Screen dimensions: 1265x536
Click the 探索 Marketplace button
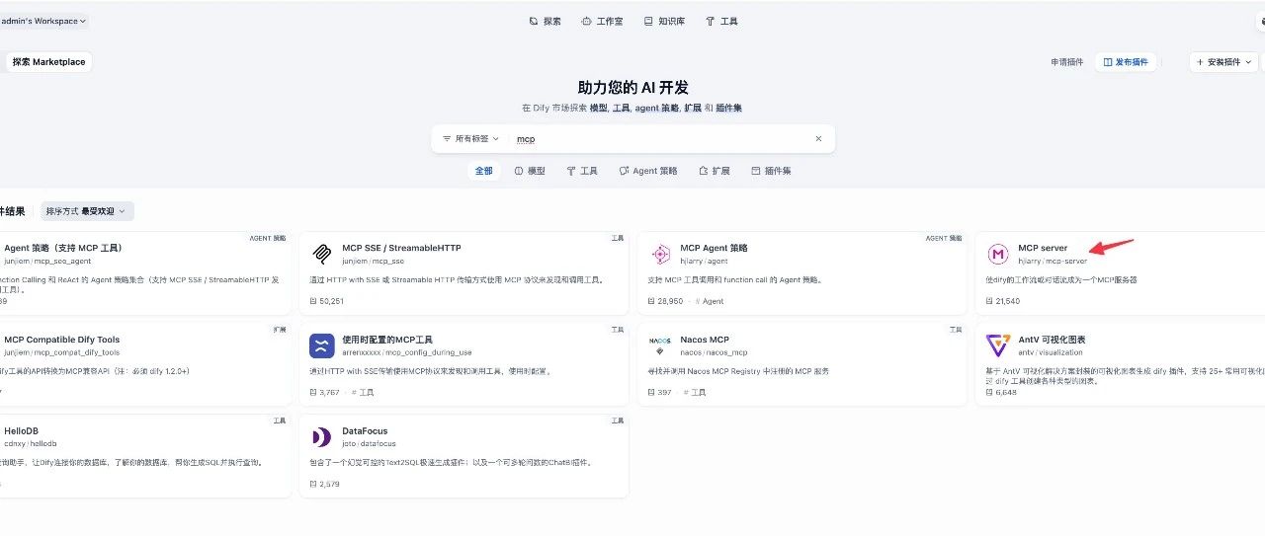tap(49, 62)
